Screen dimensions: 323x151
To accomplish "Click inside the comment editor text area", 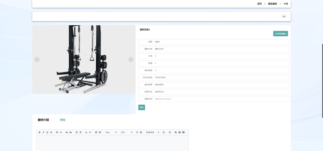I will point(112,143).
